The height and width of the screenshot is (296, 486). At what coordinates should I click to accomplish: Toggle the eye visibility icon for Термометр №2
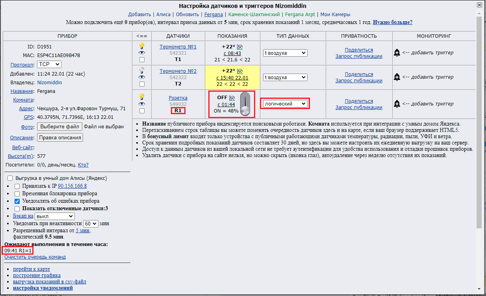pos(142,77)
